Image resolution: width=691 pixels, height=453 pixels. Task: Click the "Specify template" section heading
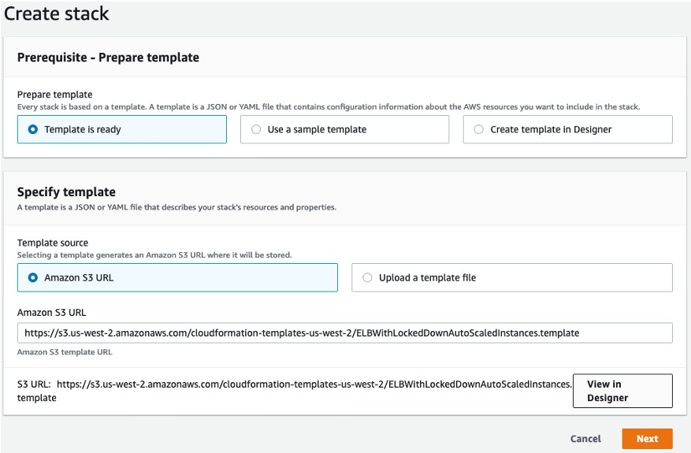tap(66, 191)
